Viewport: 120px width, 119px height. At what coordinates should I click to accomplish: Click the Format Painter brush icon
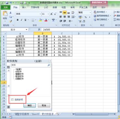tap(11, 21)
